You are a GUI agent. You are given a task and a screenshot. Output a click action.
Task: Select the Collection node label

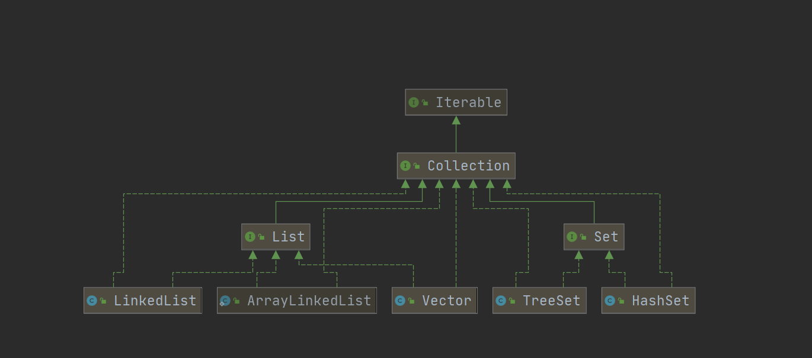pyautogui.click(x=468, y=166)
